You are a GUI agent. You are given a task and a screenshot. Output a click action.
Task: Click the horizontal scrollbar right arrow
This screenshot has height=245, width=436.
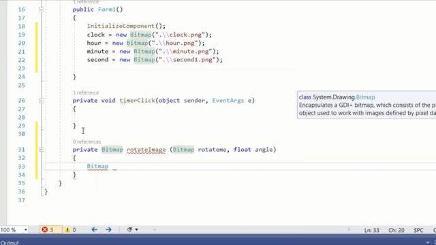point(349,230)
